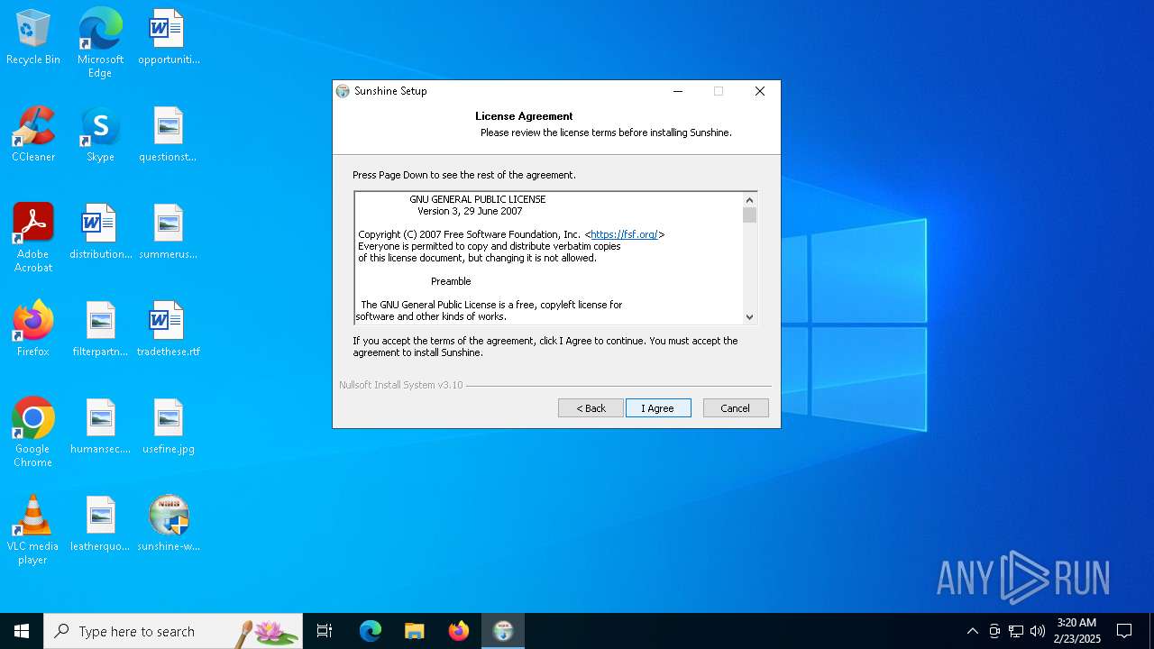
Task: Click "Version 3, 29 June 2007" text
Action: click(x=470, y=211)
